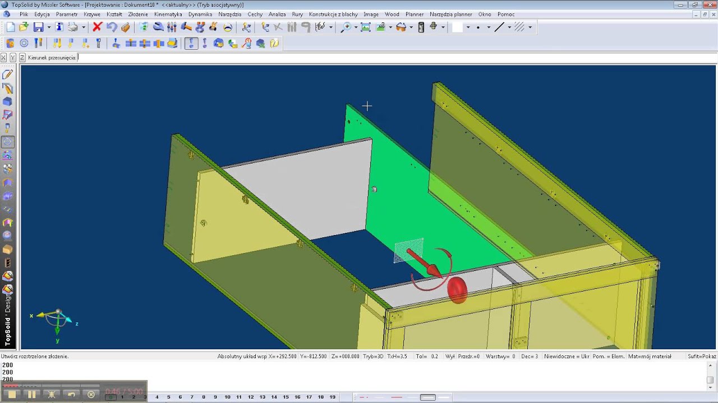Image resolution: width=718 pixels, height=403 pixels.
Task: Open the Narzędzia planner menu
Action: point(451,15)
